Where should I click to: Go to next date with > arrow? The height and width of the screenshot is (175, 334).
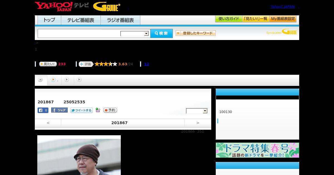click(x=198, y=123)
